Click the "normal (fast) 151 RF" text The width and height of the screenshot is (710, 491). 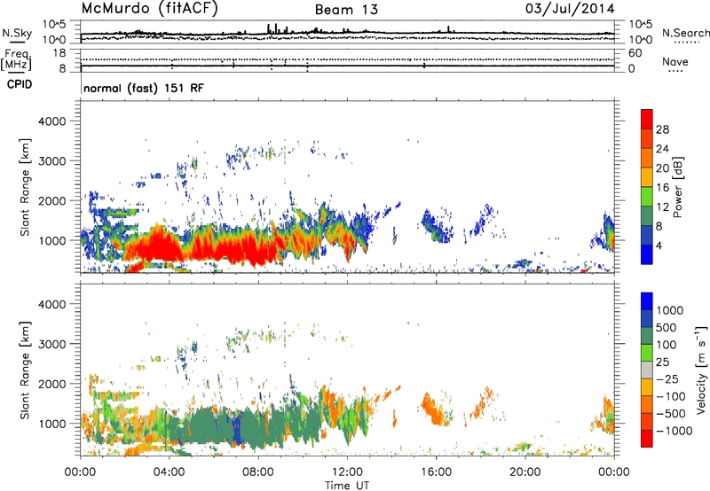pos(144,88)
